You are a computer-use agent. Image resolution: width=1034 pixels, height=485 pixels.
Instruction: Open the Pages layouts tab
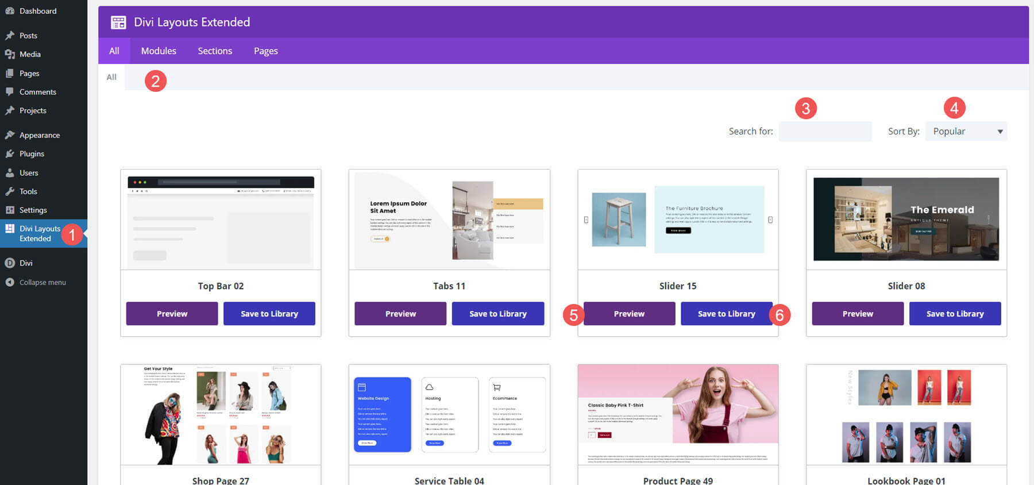coord(265,51)
